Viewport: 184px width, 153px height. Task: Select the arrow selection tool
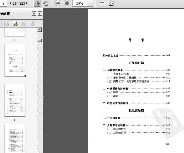37,3
